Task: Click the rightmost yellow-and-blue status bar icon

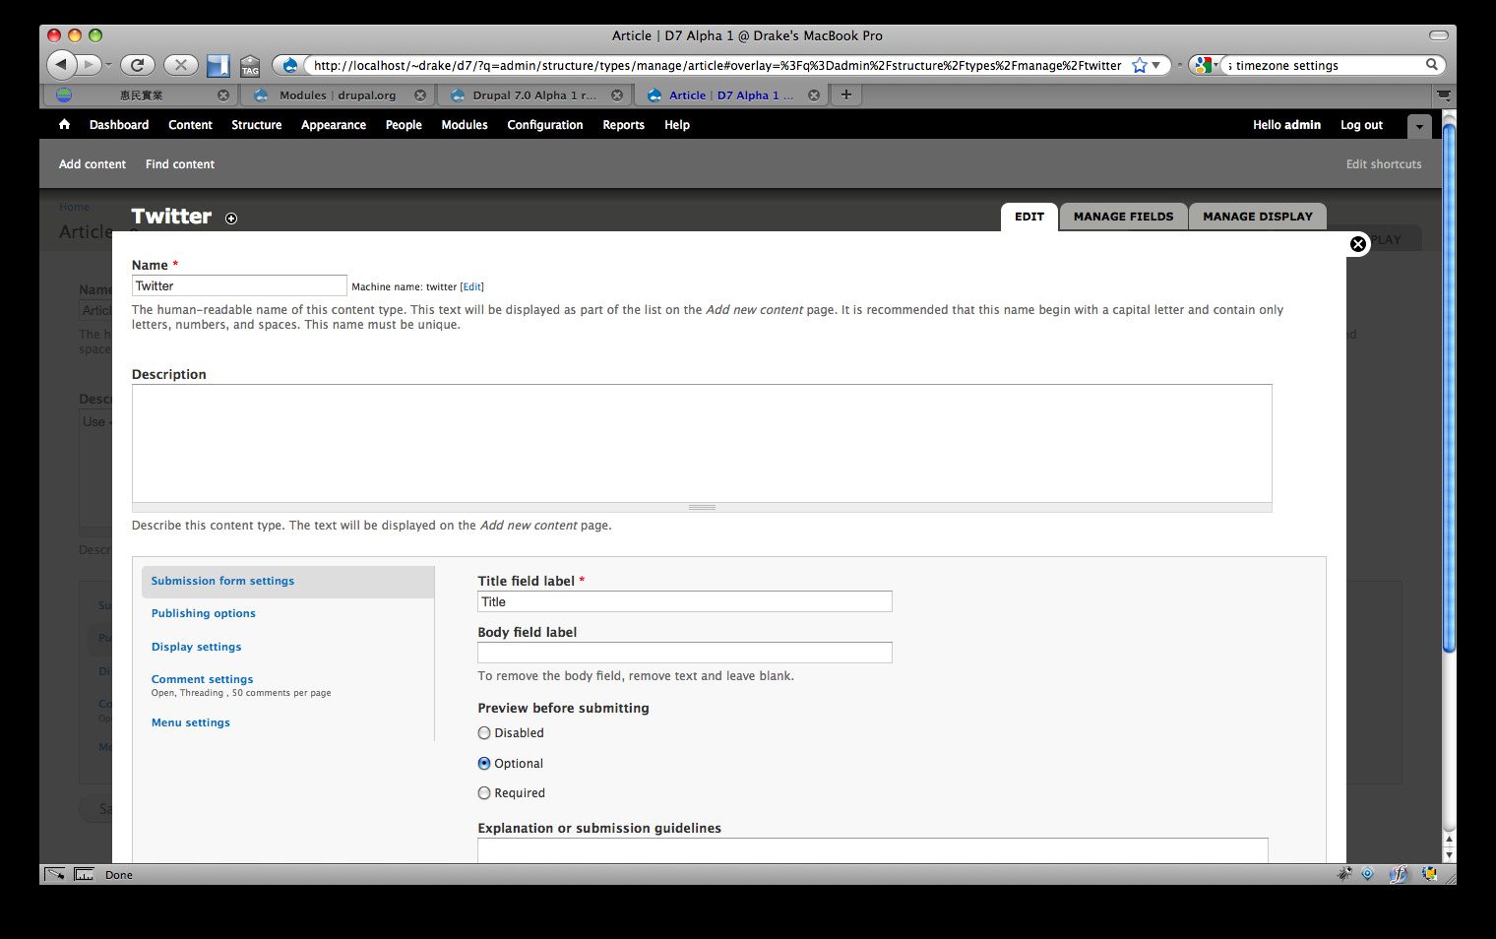Action: 1429,874
